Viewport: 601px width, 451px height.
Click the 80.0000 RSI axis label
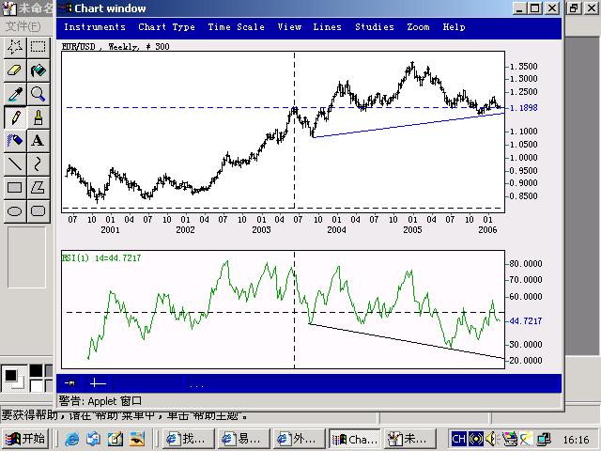pos(526,264)
